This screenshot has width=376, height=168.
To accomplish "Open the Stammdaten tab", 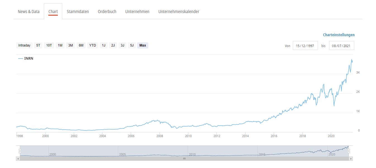I will click(78, 12).
